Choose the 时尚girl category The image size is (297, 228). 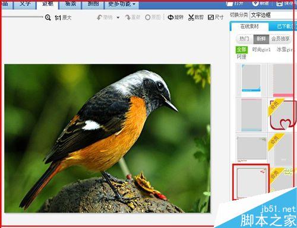pos(261,50)
